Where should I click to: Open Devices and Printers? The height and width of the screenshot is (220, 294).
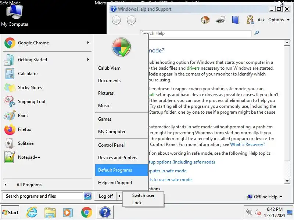coord(121,158)
